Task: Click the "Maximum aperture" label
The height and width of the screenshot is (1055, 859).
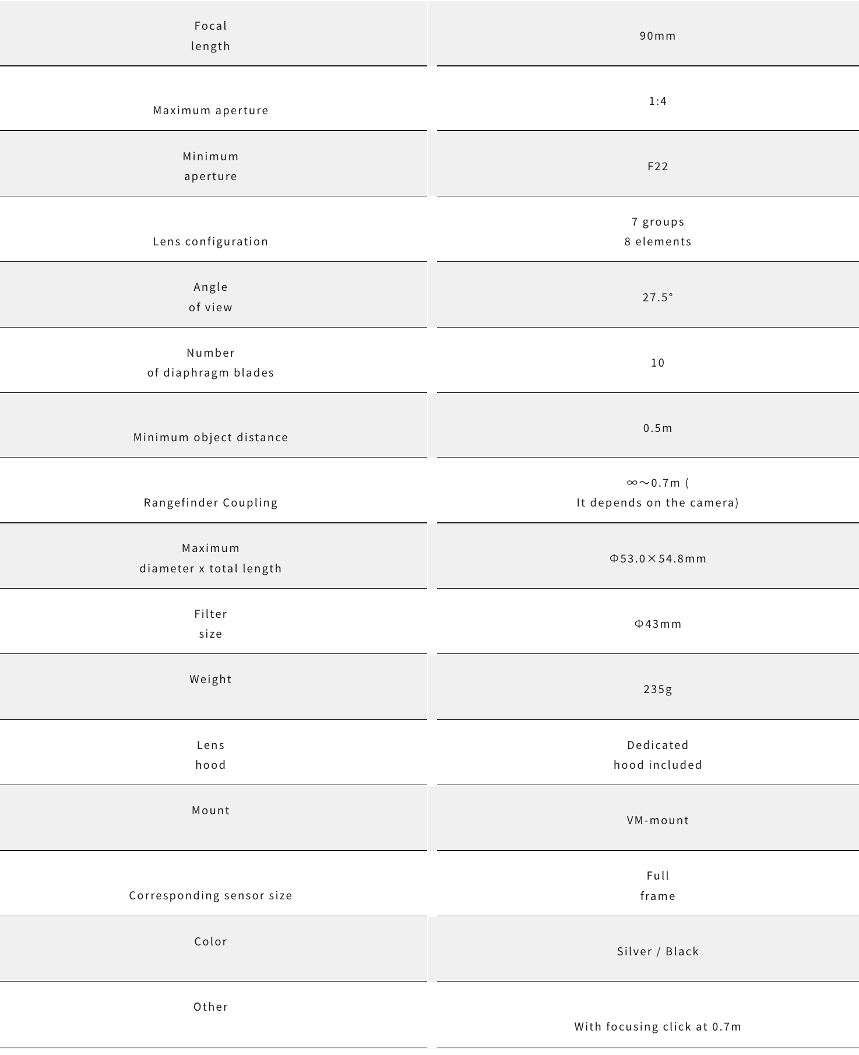Action: click(210, 110)
